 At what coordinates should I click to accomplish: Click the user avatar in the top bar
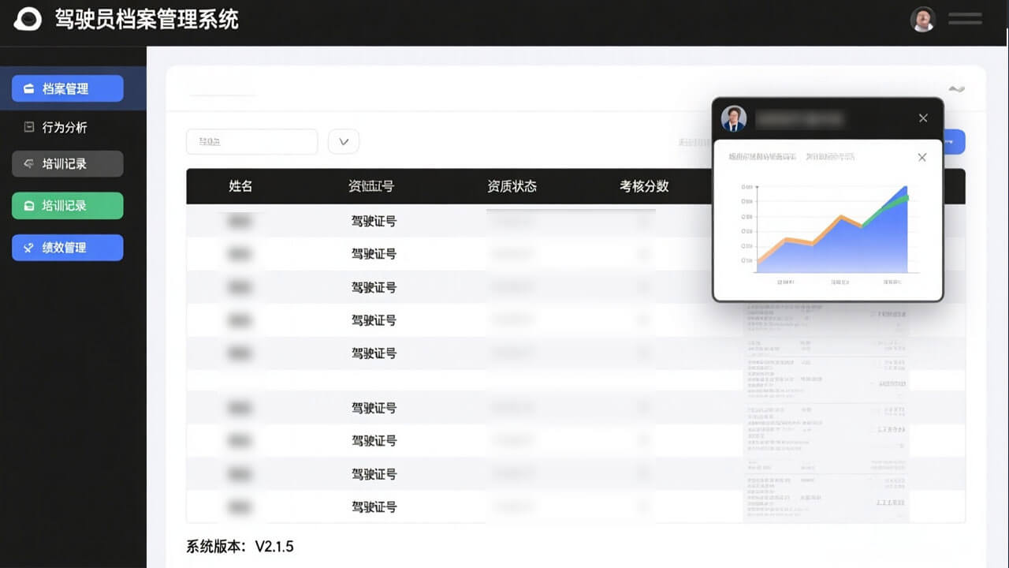pyautogui.click(x=922, y=19)
